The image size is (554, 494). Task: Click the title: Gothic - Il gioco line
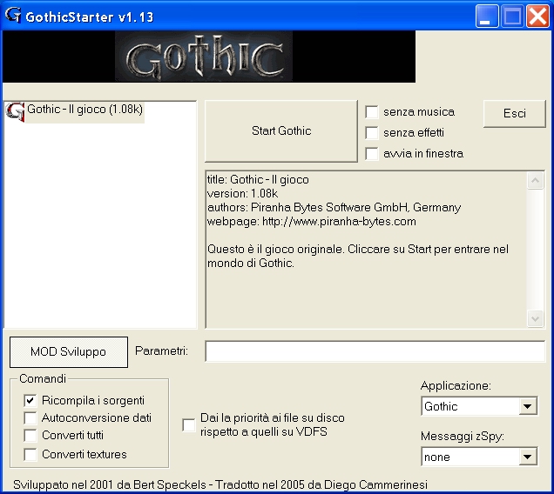click(x=258, y=180)
